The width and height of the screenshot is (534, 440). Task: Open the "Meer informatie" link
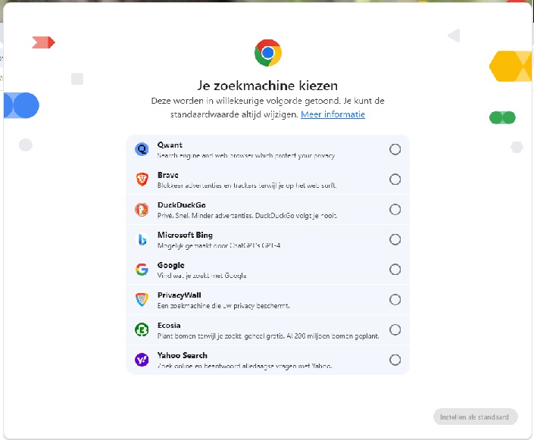(x=333, y=114)
